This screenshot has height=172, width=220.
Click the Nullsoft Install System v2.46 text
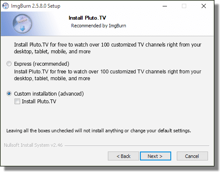[33, 145]
